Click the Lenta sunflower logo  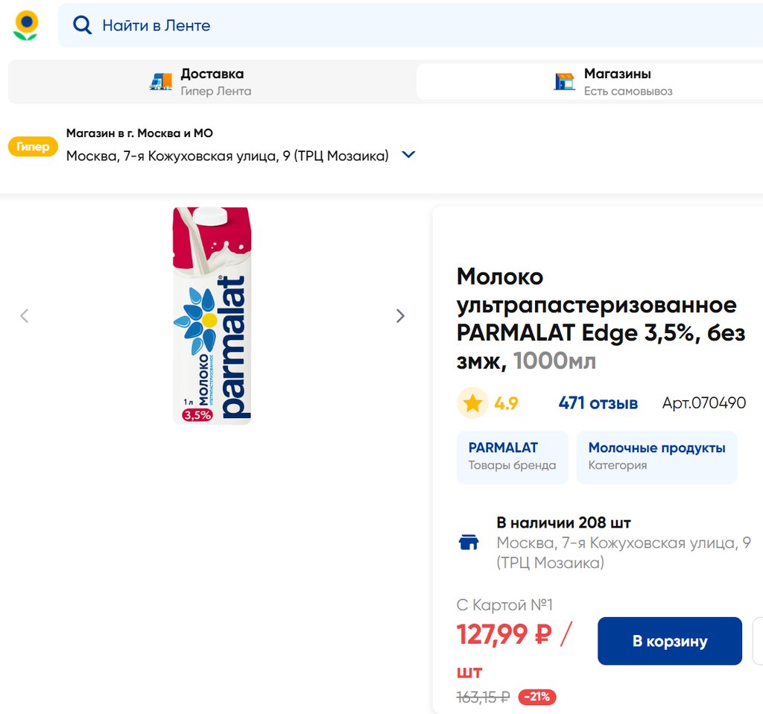point(25,25)
